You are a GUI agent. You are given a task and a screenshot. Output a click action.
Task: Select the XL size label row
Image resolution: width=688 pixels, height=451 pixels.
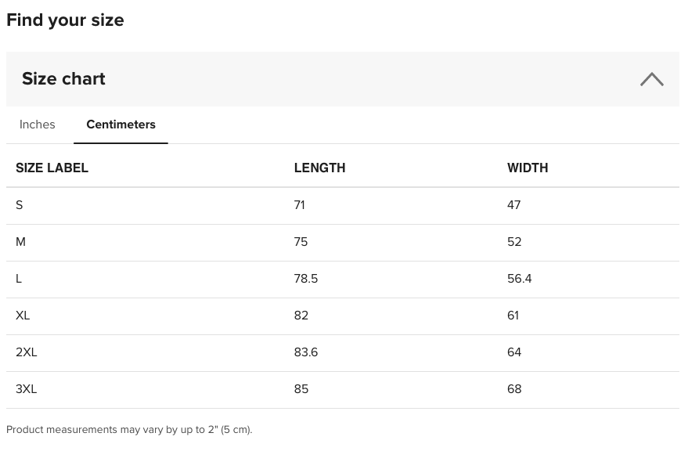tap(23, 316)
